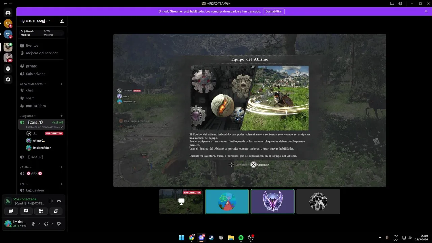
Task: Open the Discord help icon
Action: [x=400, y=3]
